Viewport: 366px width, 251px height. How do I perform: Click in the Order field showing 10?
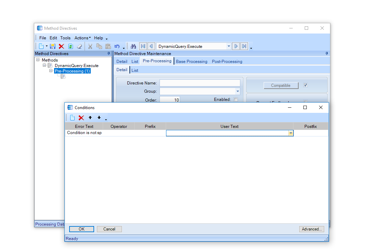click(170, 100)
